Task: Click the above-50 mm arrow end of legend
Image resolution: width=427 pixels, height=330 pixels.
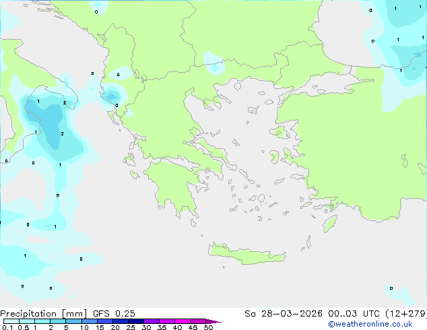Action: point(213,321)
